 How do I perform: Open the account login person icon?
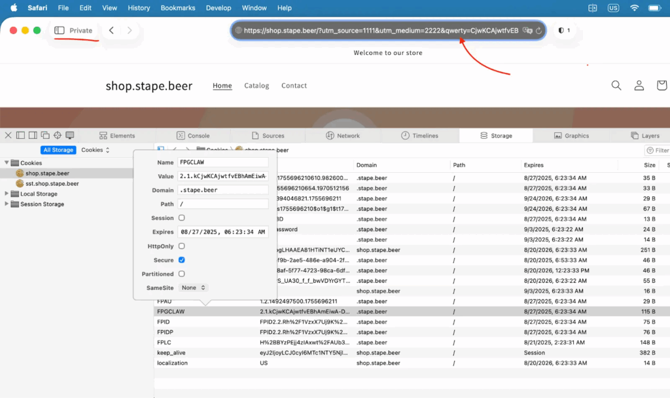tap(639, 85)
